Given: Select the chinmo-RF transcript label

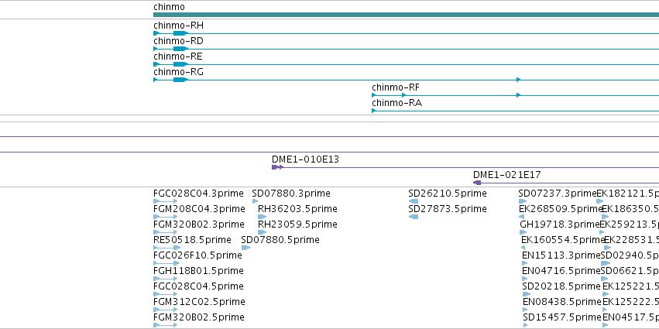Looking at the screenshot, I should (396, 87).
